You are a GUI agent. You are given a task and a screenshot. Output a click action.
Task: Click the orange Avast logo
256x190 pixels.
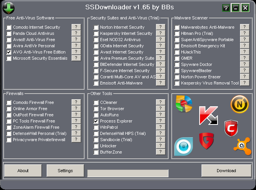pyautogui.click(x=242, y=146)
